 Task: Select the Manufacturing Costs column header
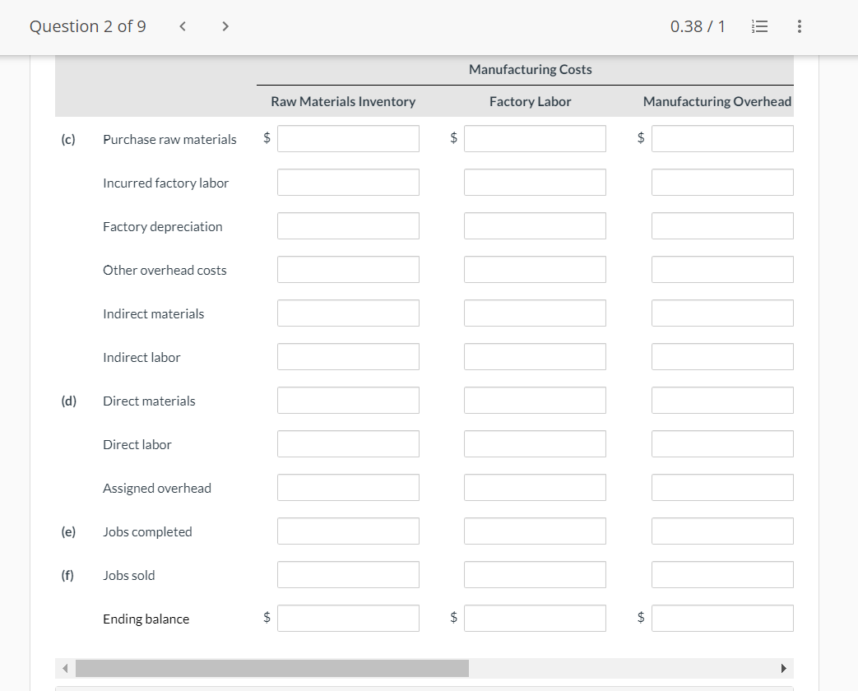(530, 69)
